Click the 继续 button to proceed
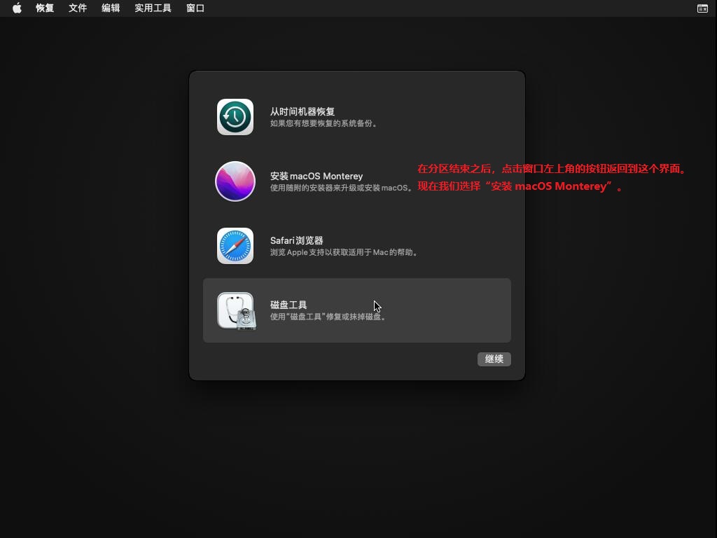 click(494, 359)
